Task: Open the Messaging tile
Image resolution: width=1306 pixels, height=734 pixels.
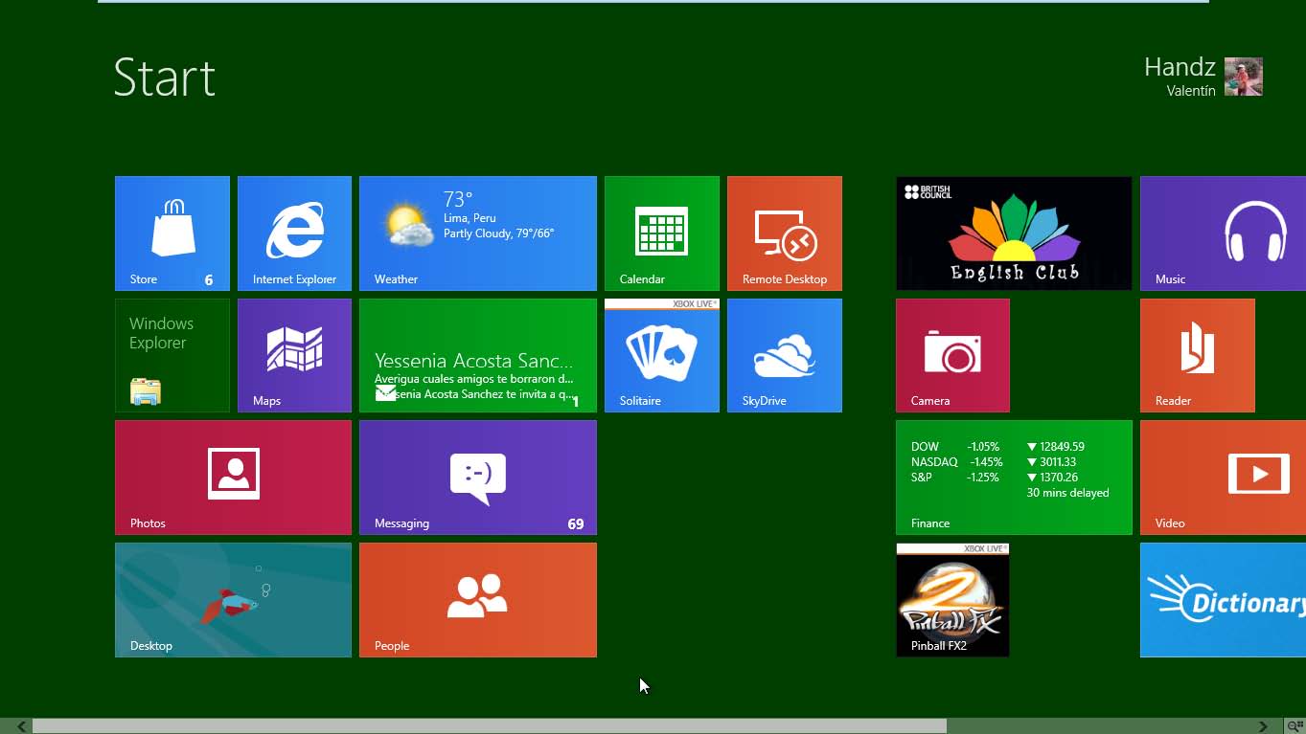Action: click(477, 477)
